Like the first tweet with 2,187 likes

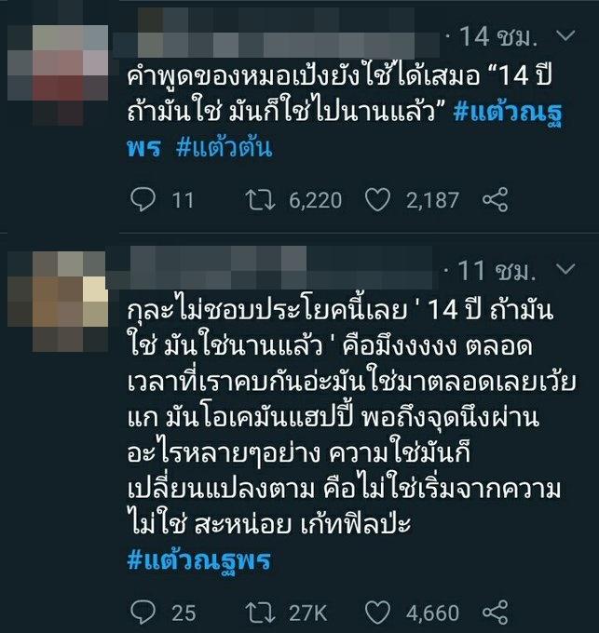pos(377,200)
